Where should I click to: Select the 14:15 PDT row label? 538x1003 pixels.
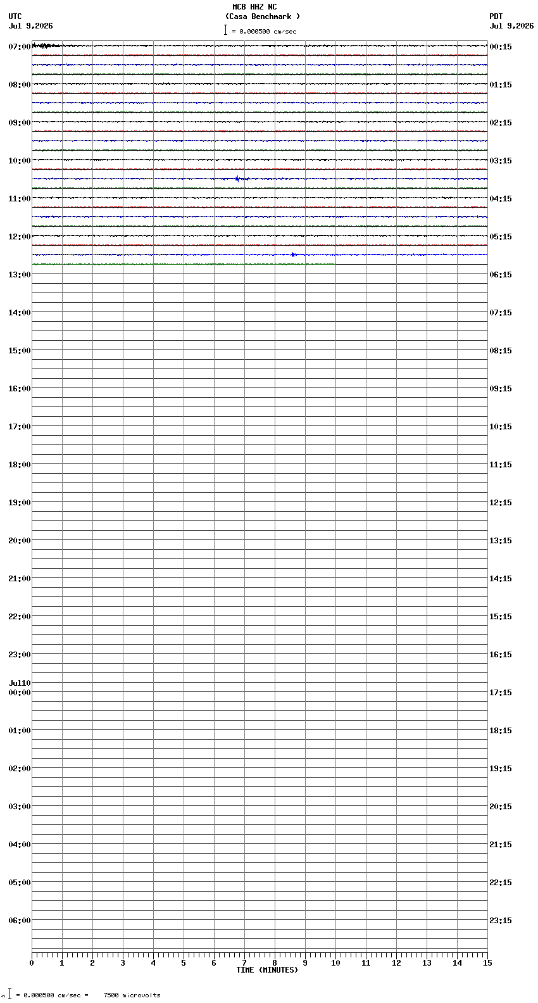point(501,579)
